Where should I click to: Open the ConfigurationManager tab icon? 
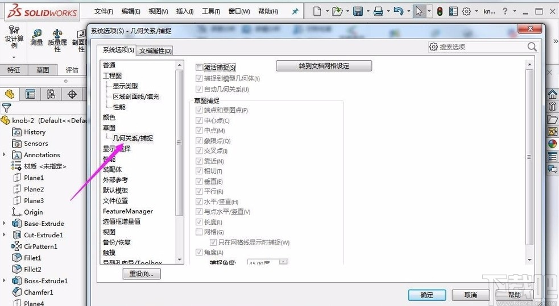pos(51,94)
